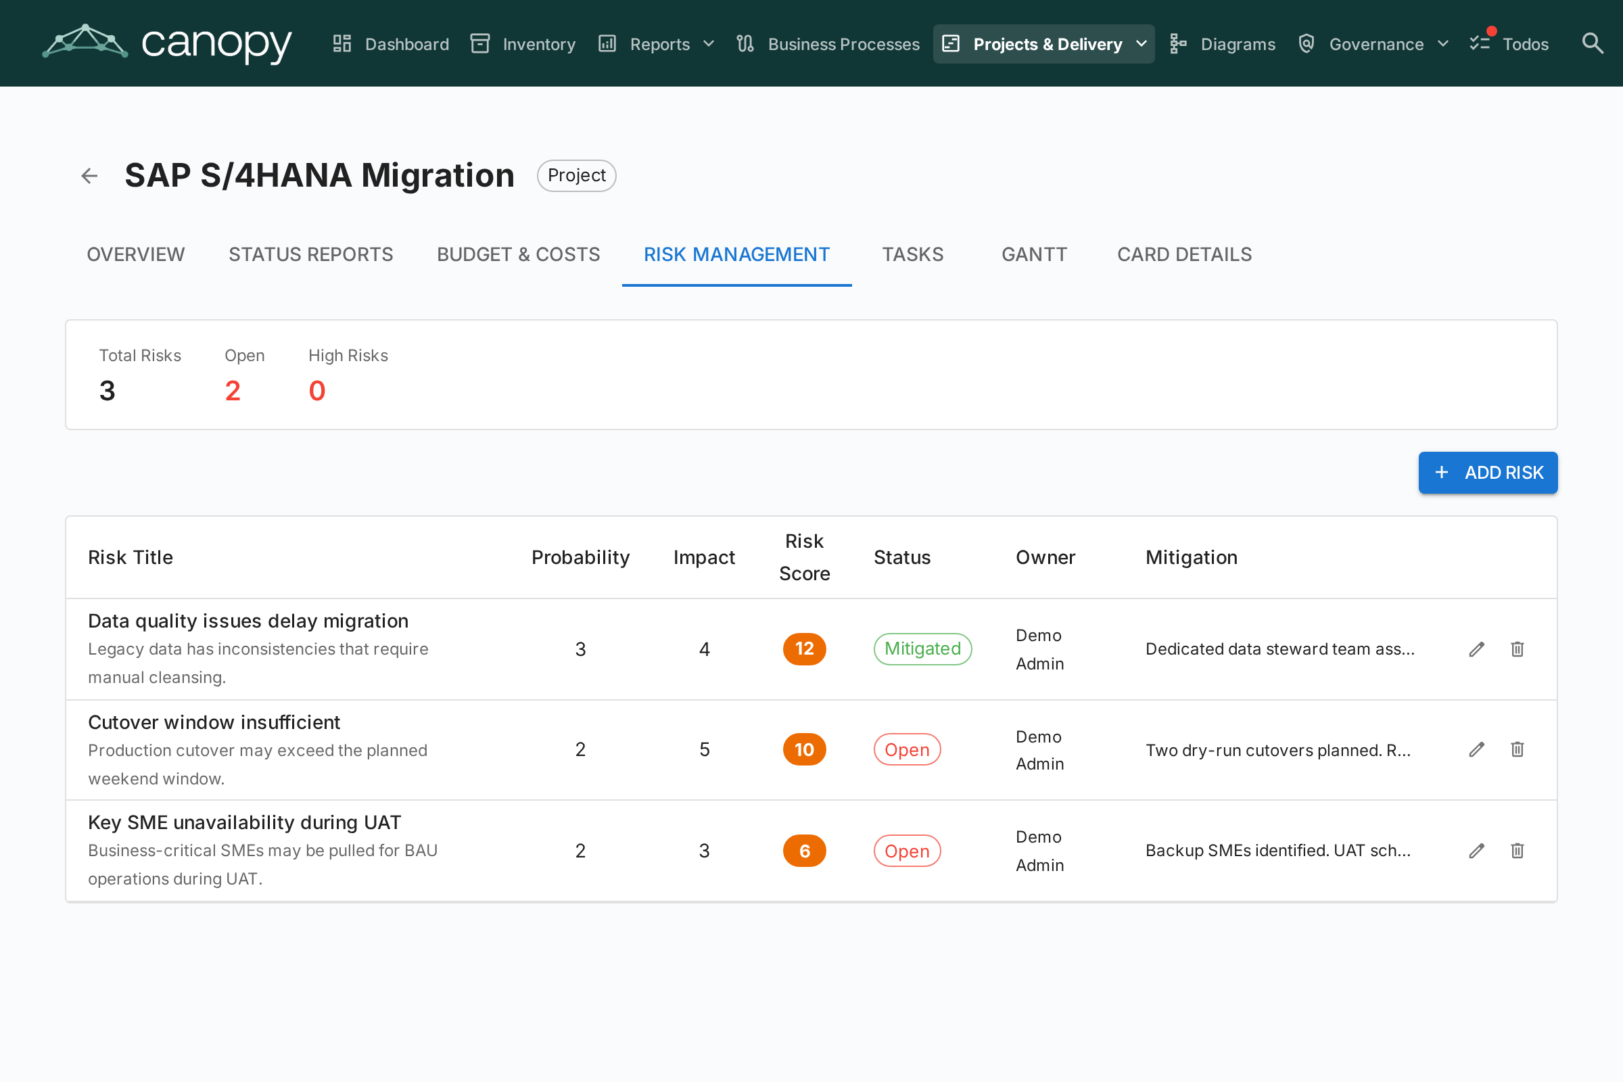Edit the Cutover window insufficient risk

[x=1477, y=749]
